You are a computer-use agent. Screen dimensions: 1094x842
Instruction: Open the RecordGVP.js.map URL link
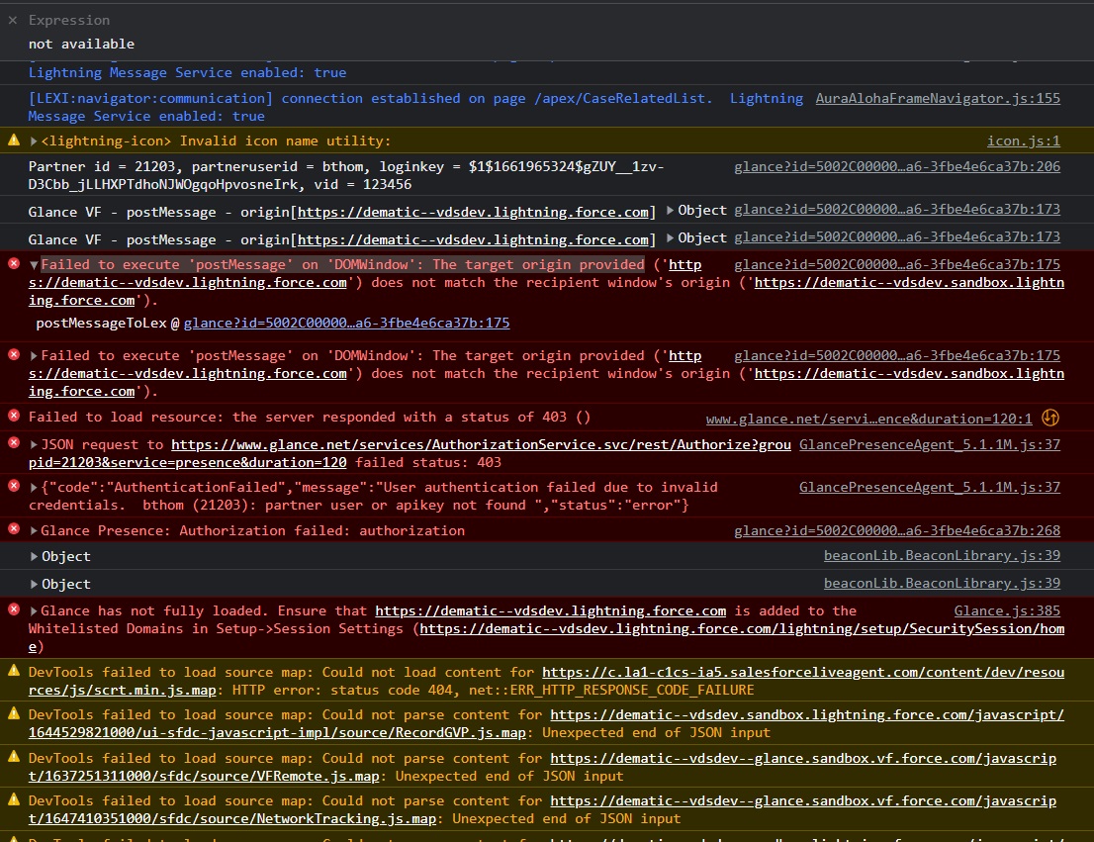tap(806, 714)
